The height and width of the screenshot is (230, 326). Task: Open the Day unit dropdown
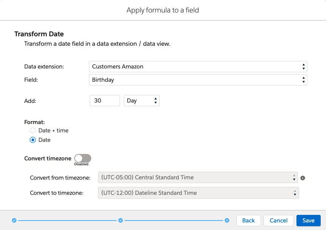click(142, 101)
